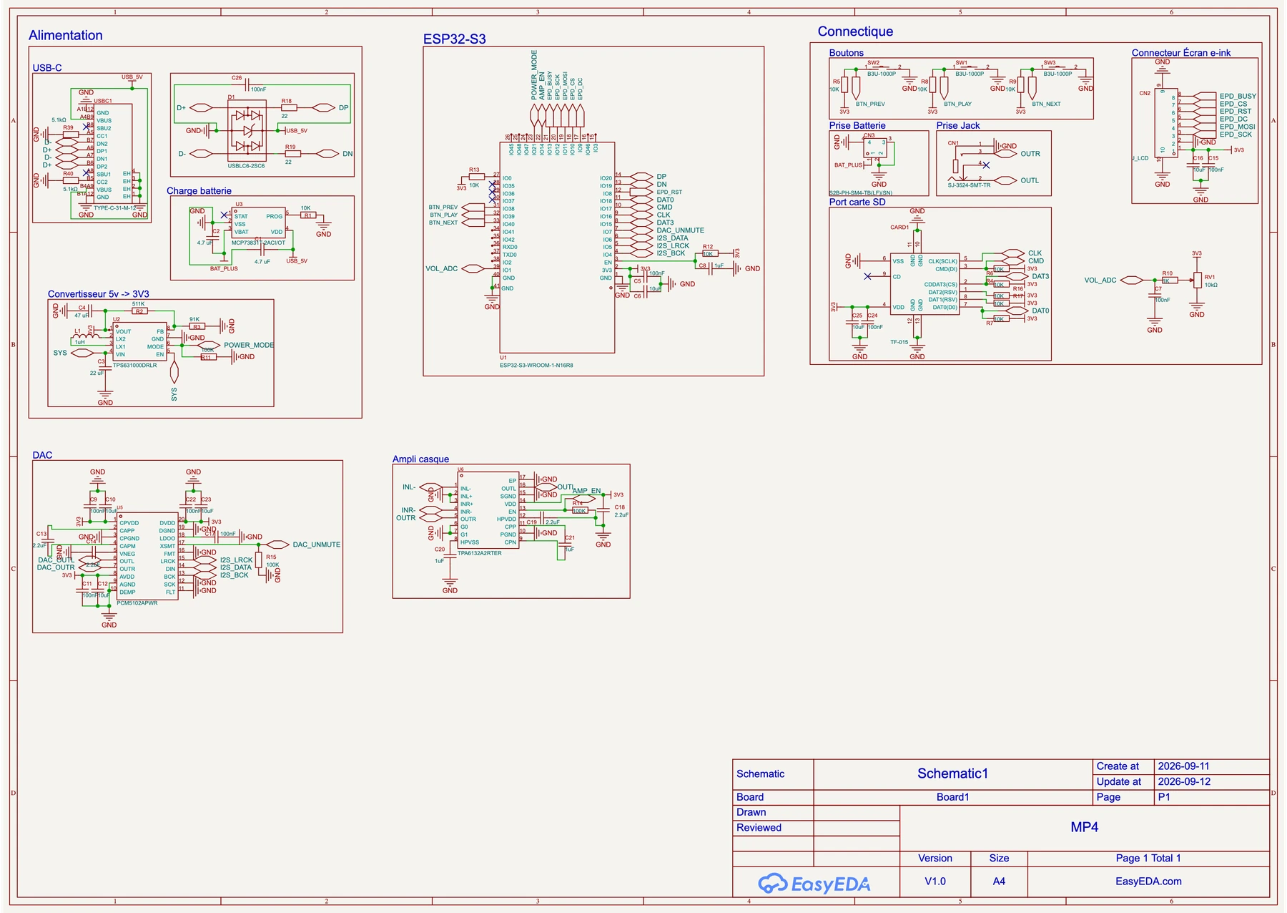Select the ESP32-S3-WROOM-1-N16R8 U1 module symbol
This screenshot has height=913, width=1287.
coord(557,247)
